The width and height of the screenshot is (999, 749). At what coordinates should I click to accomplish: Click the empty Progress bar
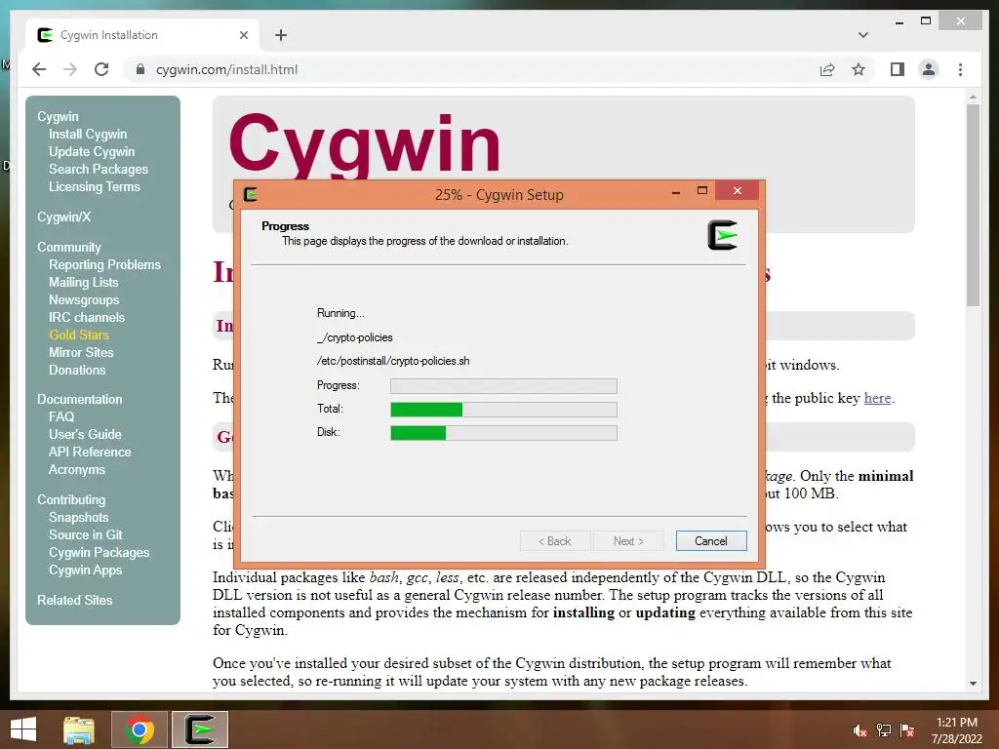[x=503, y=386]
